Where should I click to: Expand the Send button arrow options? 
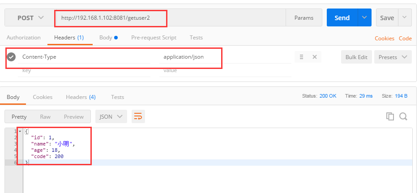364,17
